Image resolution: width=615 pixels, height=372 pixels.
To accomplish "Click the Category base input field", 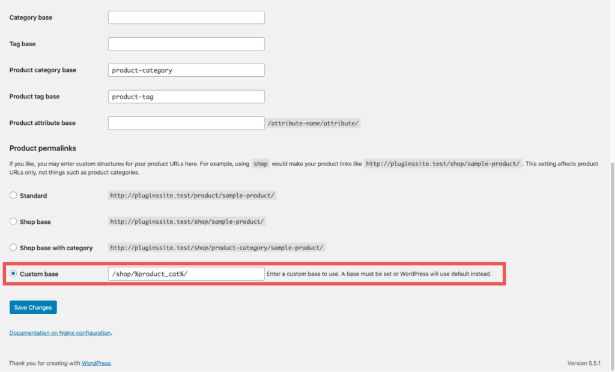I will [186, 17].
